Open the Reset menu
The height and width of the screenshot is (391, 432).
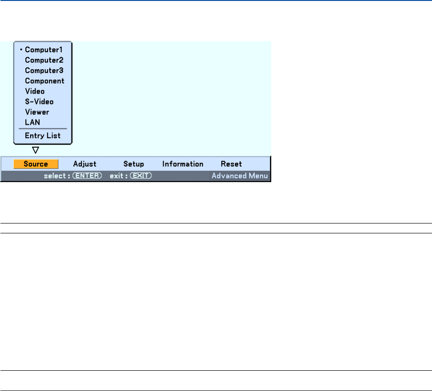coord(231,164)
